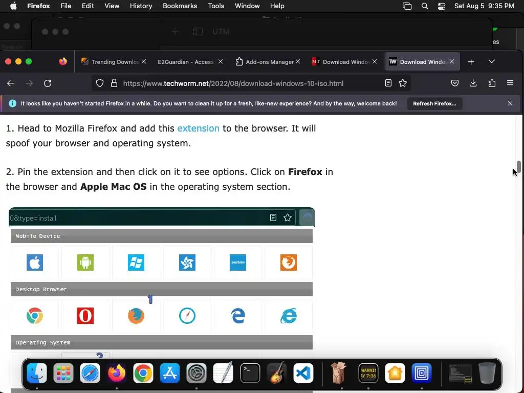Viewport: 524px width, 393px height.
Task: Open the Window menu
Action: [247, 6]
